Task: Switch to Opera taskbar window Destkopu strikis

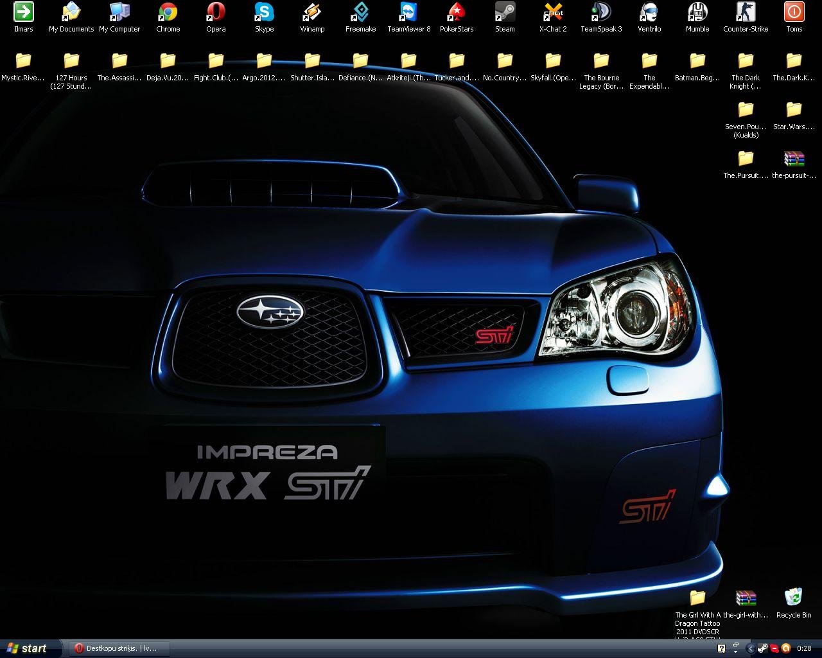Action: 119,648
